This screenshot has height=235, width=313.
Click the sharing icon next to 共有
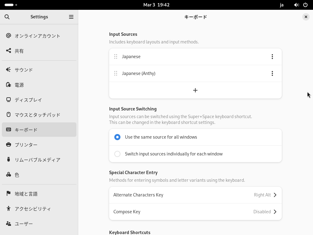pos(8,50)
